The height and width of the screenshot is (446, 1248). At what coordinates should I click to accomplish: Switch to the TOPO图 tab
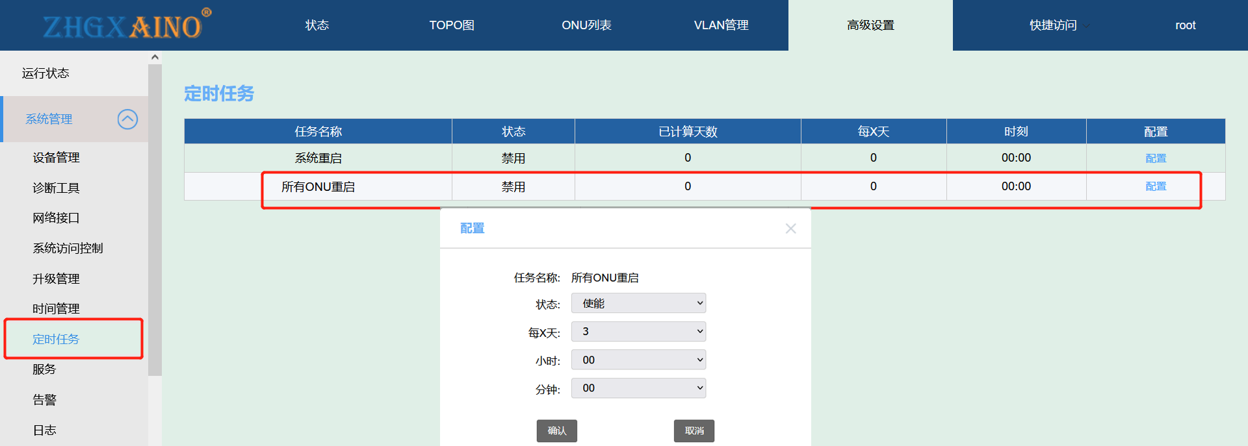pos(451,25)
